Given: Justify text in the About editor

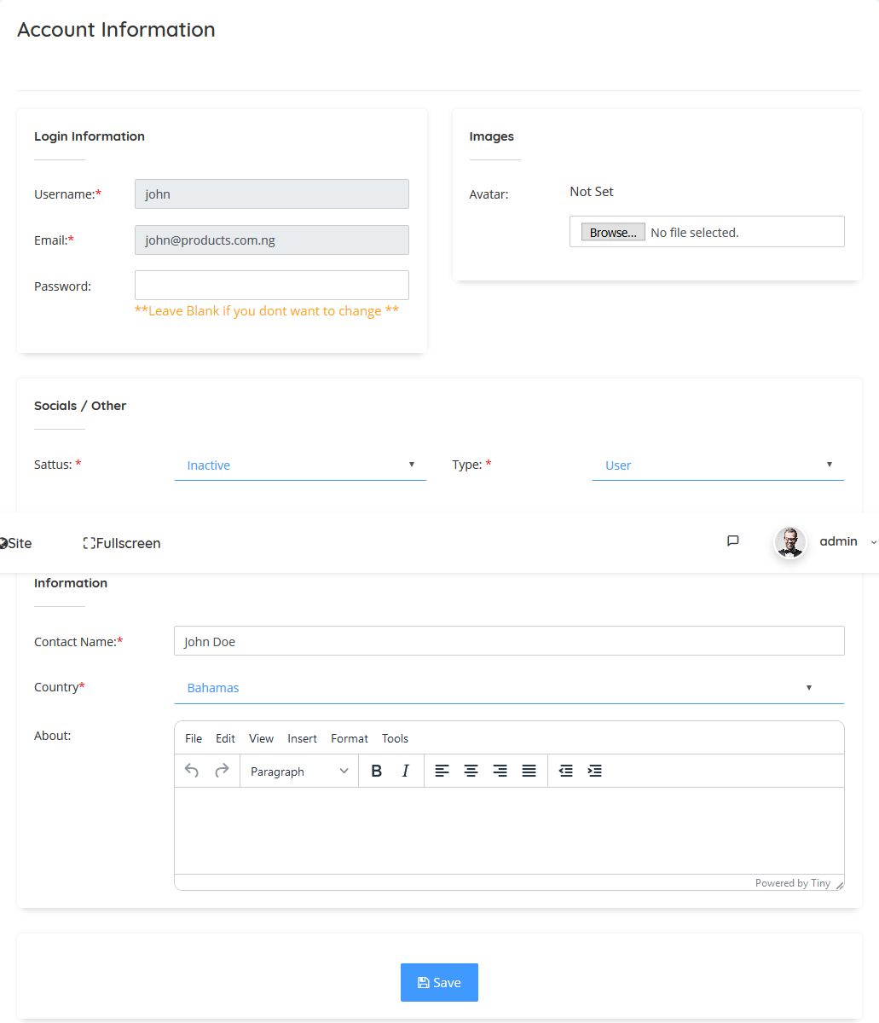Looking at the screenshot, I should (x=529, y=772).
